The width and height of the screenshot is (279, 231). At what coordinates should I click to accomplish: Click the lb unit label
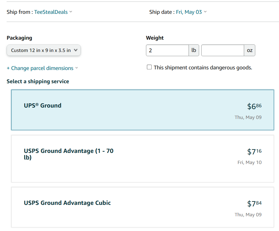194,50
